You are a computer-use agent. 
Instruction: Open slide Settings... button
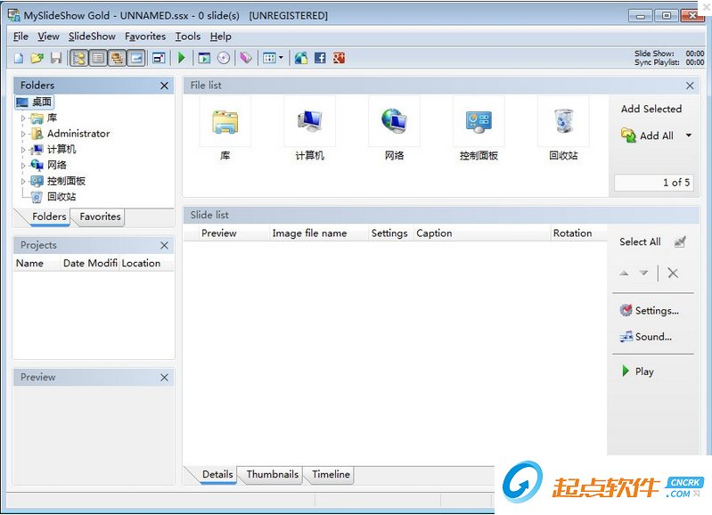(650, 311)
